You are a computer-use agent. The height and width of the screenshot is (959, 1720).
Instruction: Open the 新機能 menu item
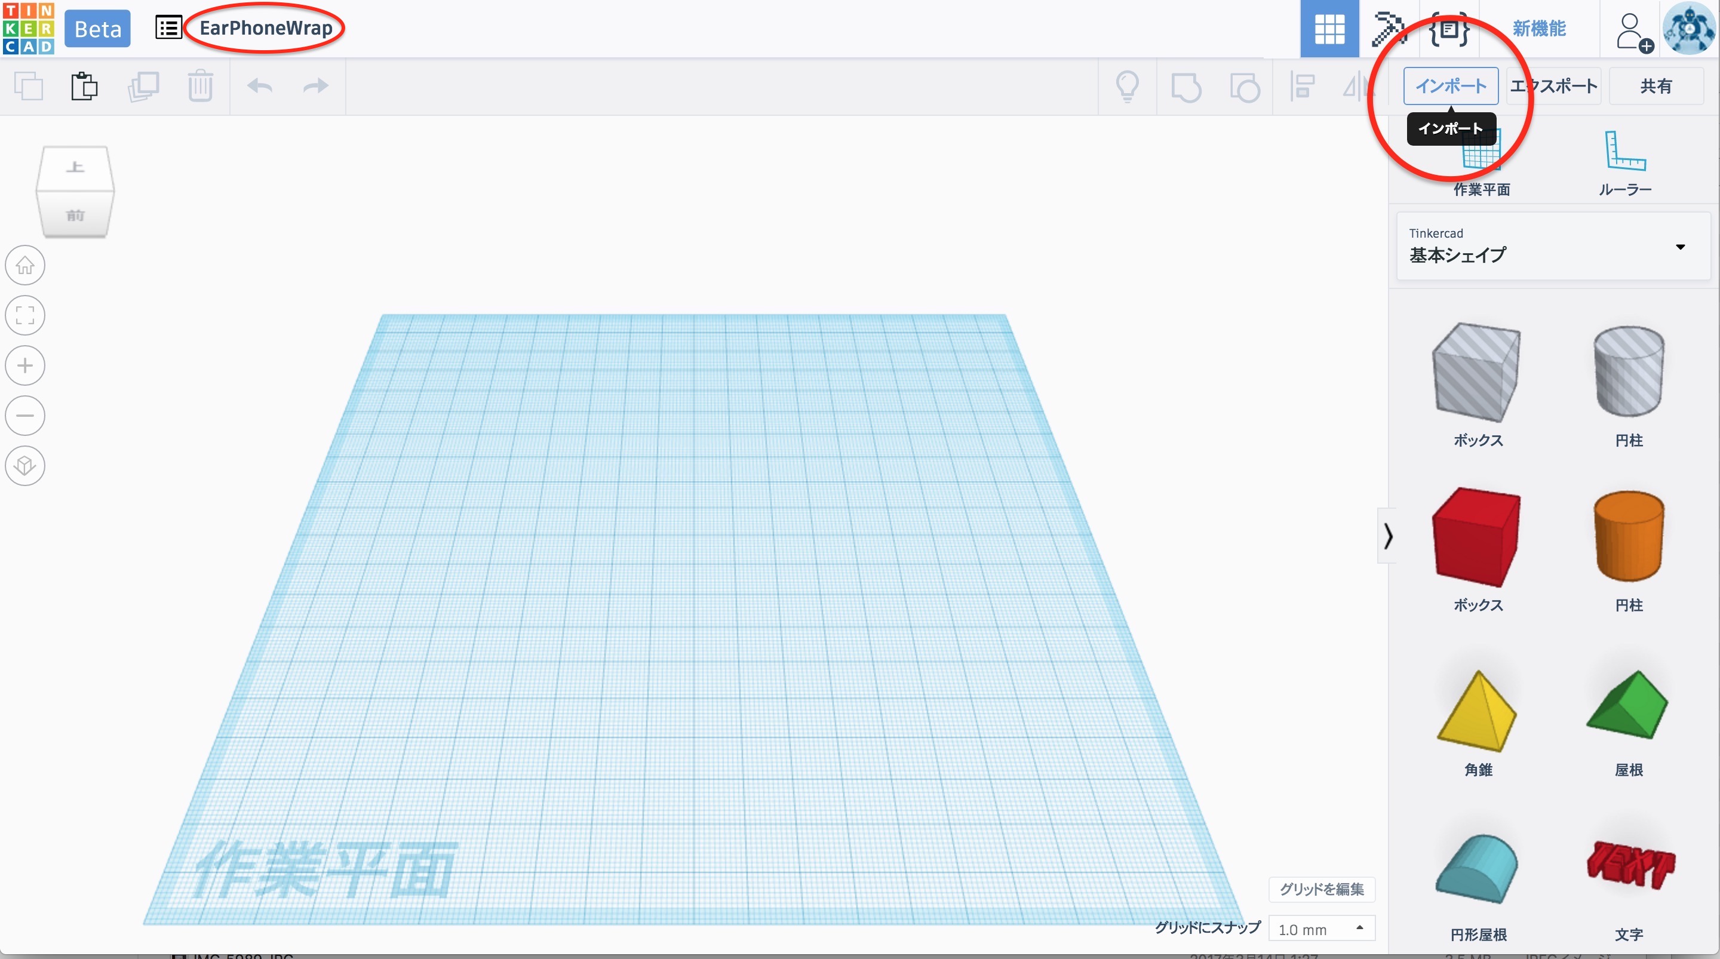(1538, 29)
